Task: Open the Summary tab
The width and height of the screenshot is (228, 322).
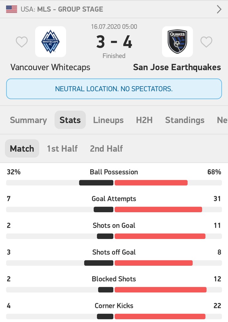Action: click(x=28, y=120)
